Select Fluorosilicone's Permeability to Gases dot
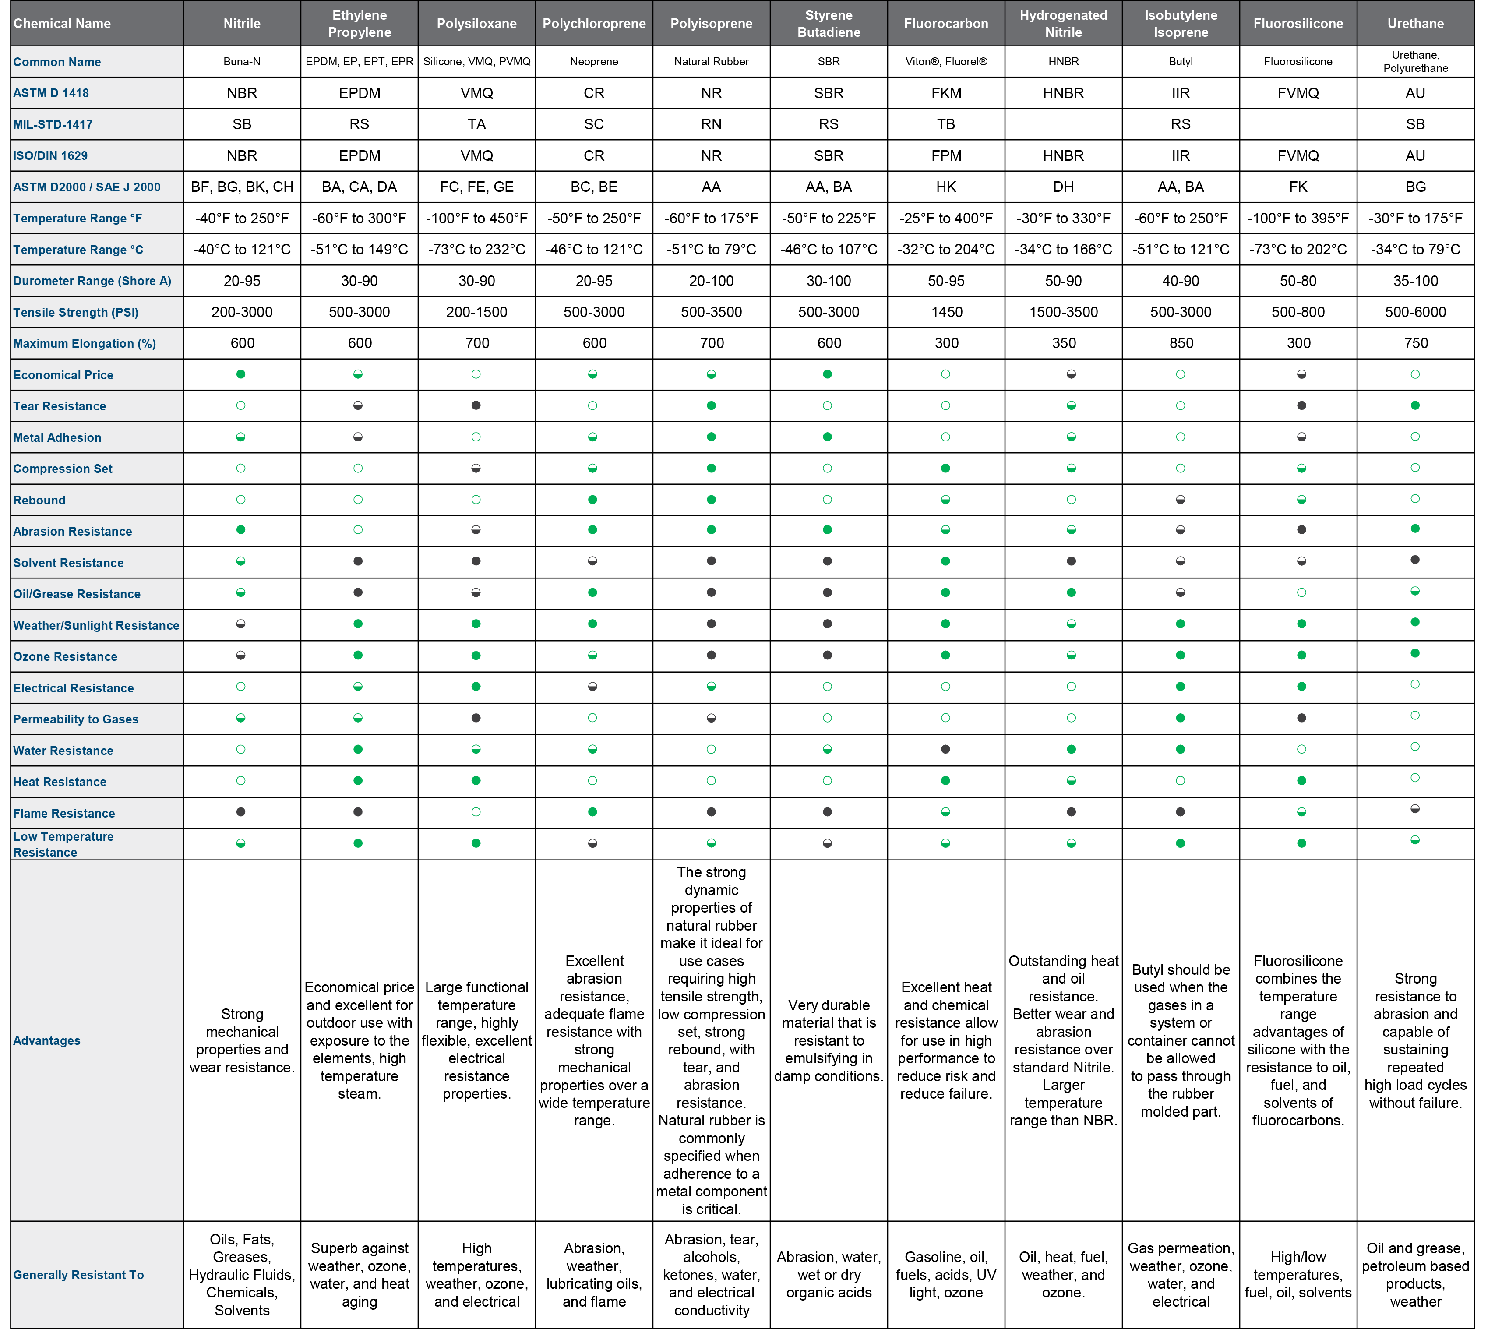1502x1329 pixels. pos(1301,718)
